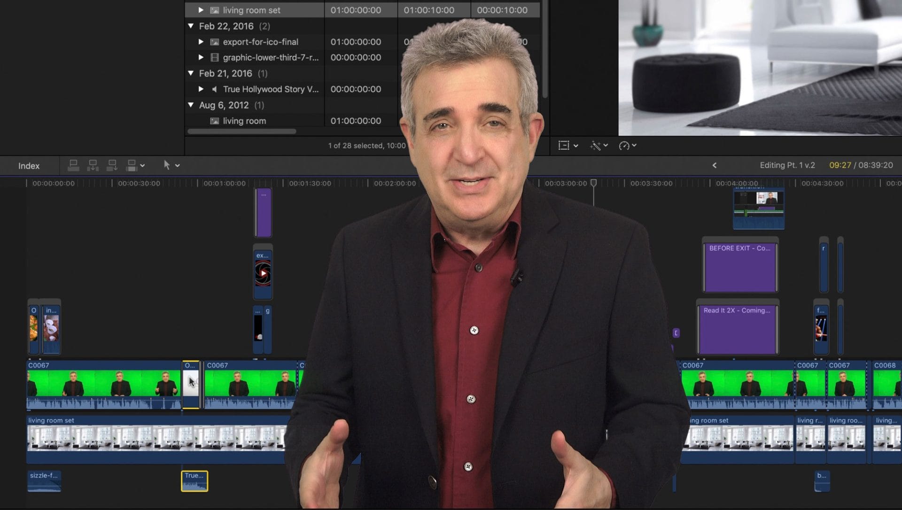
Task: Open the transform options popup icon
Action: (x=564, y=146)
